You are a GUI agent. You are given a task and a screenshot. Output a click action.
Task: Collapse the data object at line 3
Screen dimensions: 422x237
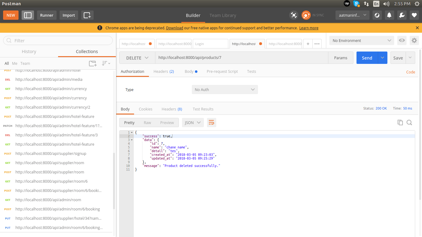tap(132, 140)
